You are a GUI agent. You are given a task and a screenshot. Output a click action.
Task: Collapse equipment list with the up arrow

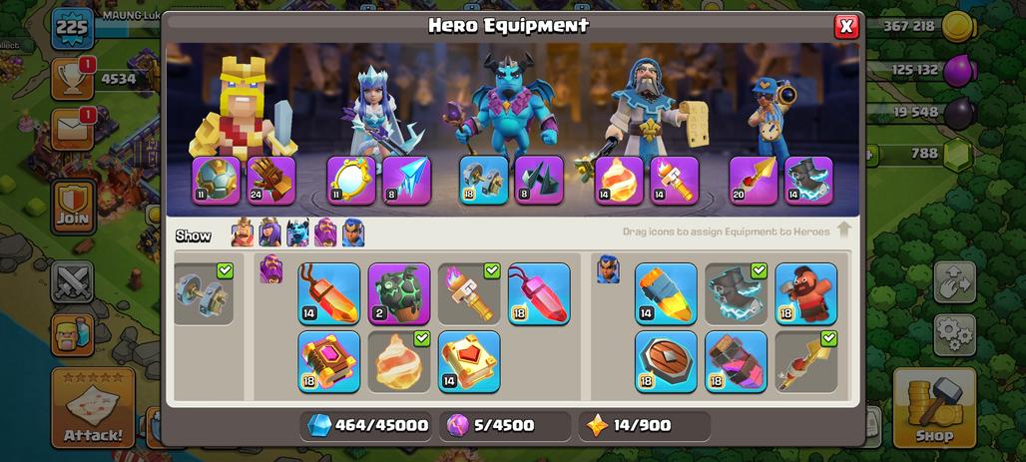click(843, 231)
